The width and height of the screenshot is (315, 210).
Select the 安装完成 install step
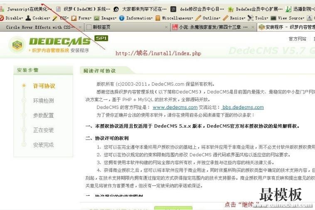point(43,145)
